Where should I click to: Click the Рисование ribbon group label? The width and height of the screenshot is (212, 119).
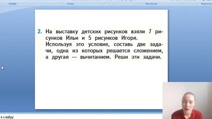(151, 4)
